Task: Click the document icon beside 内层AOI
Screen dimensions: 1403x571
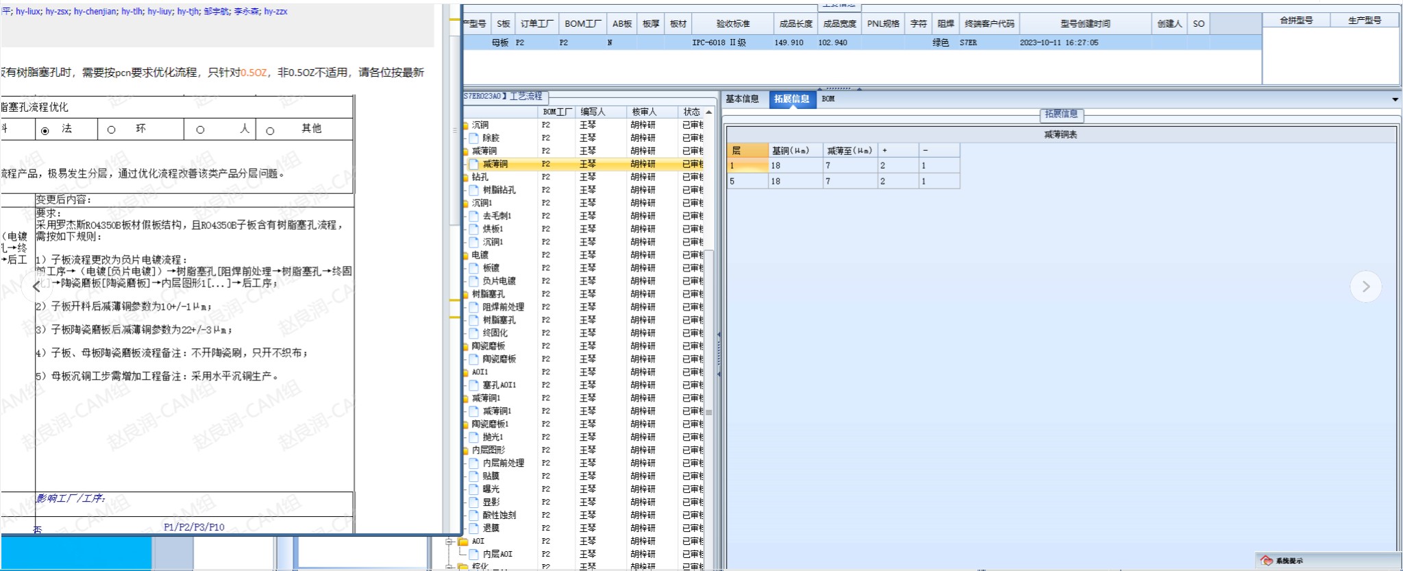Action: click(x=473, y=554)
